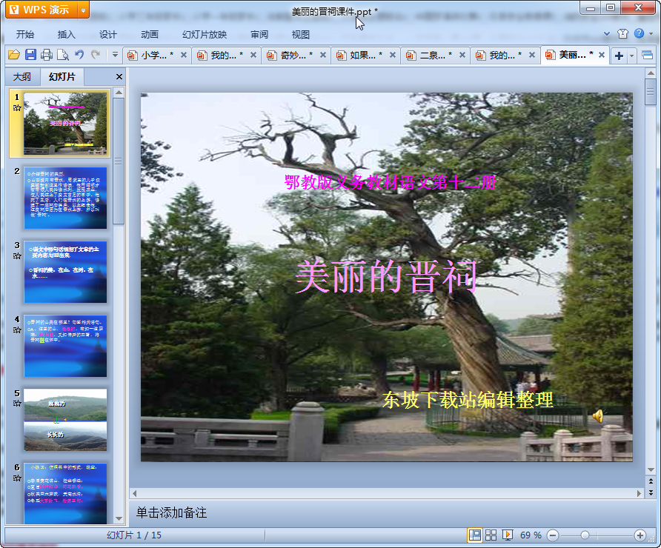Expand the quick access toolbar dropdown
Viewport: 661px width, 548px height.
(115, 55)
